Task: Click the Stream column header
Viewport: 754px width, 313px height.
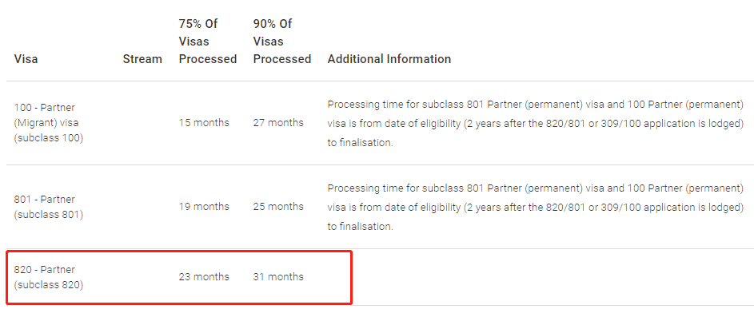Action: pos(142,59)
